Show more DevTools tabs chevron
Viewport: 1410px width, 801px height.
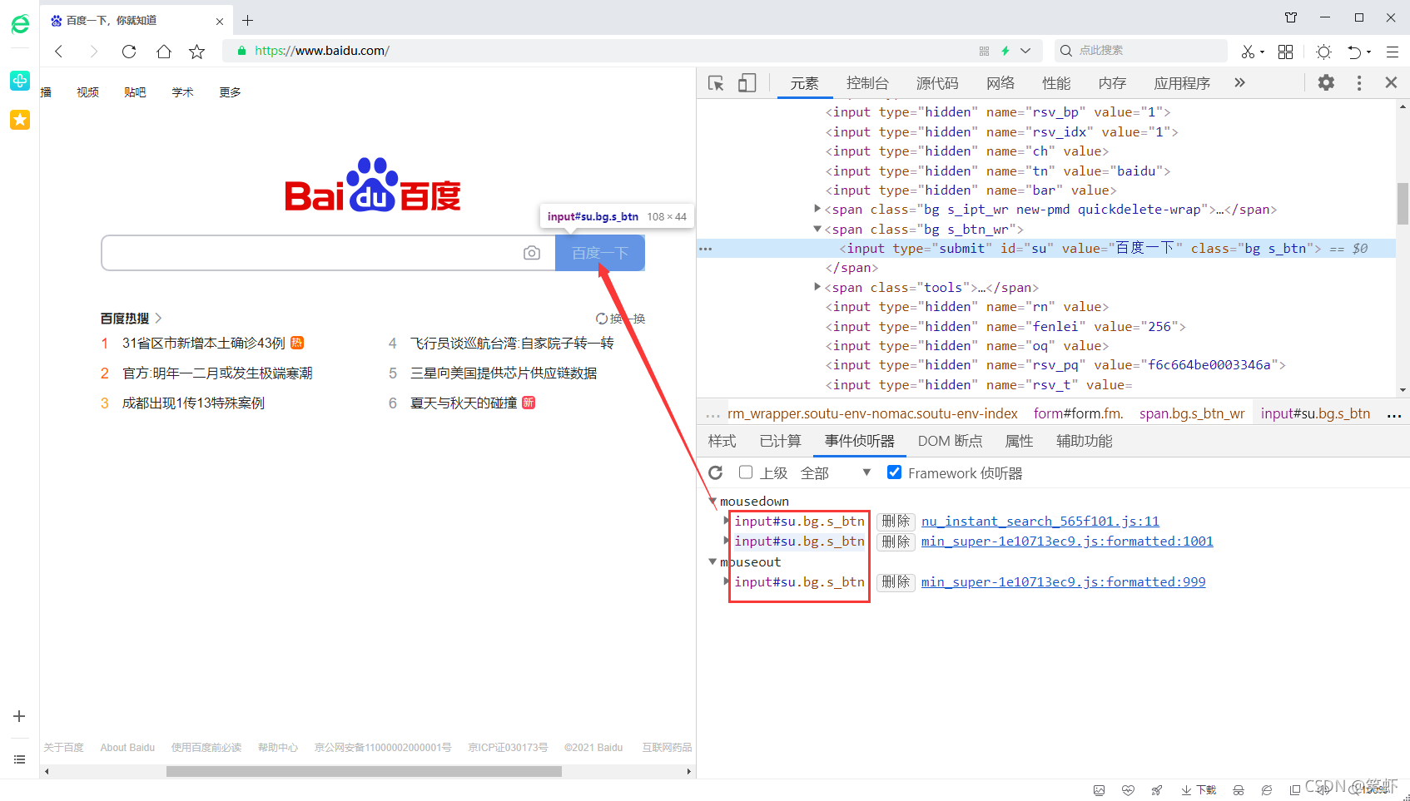click(1239, 82)
